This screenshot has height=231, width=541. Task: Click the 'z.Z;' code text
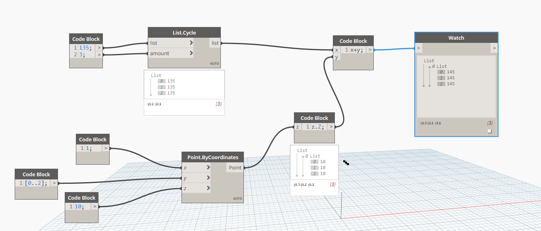click(318, 127)
